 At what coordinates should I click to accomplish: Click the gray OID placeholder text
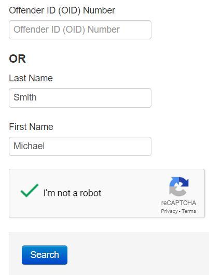[66, 30]
